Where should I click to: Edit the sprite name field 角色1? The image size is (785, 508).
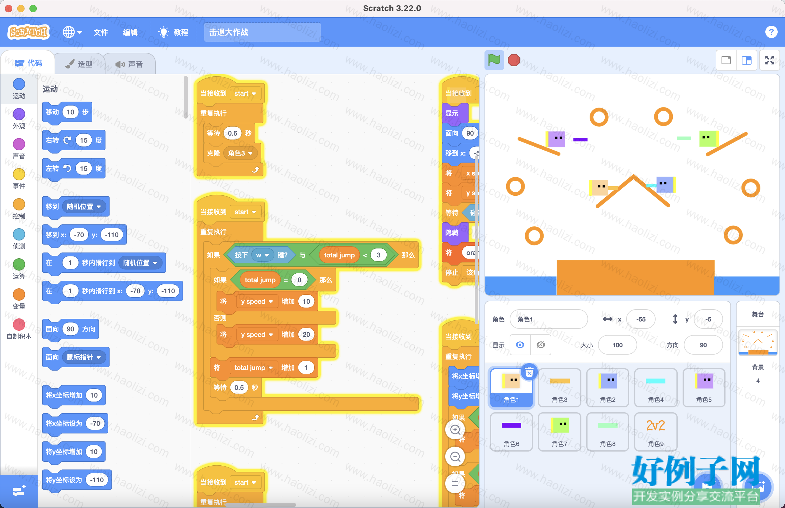point(549,319)
